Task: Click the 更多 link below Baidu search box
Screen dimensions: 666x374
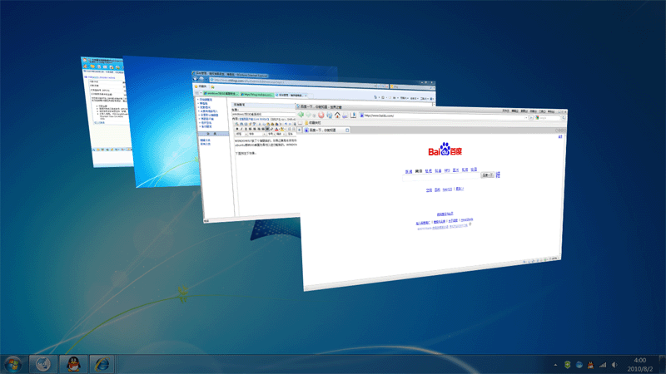Action: pyautogui.click(x=460, y=189)
